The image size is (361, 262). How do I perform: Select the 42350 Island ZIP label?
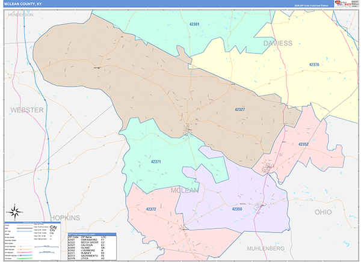coord(237,209)
